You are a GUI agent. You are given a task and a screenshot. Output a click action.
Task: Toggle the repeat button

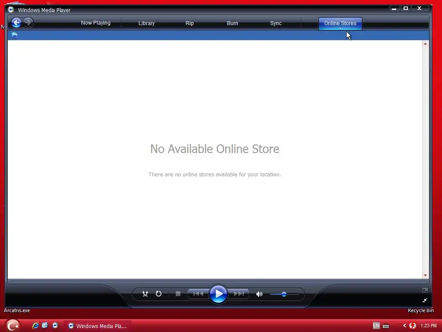(158, 294)
